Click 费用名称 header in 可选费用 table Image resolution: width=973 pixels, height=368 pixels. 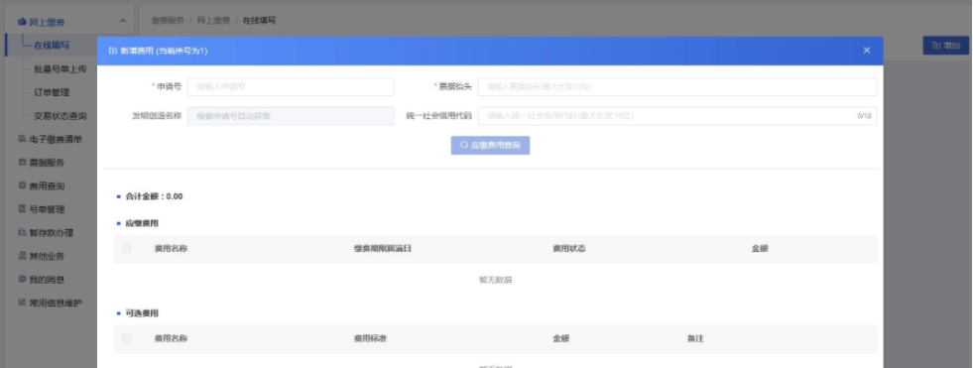tap(171, 339)
